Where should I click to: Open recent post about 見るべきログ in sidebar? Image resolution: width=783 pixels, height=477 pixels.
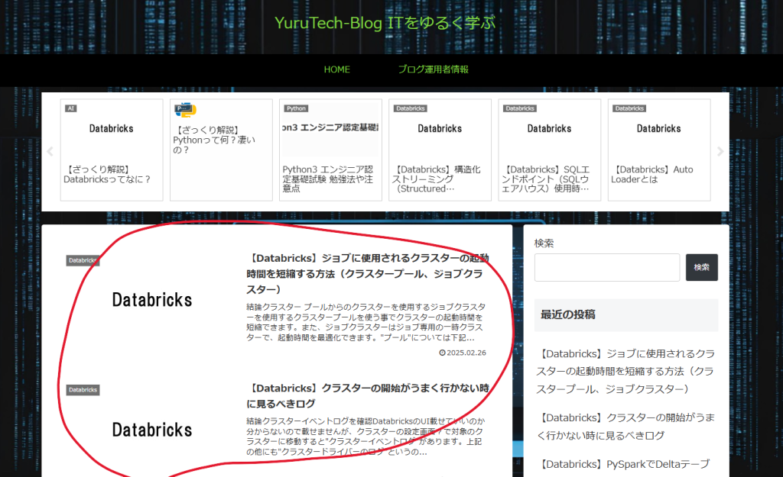tap(625, 427)
